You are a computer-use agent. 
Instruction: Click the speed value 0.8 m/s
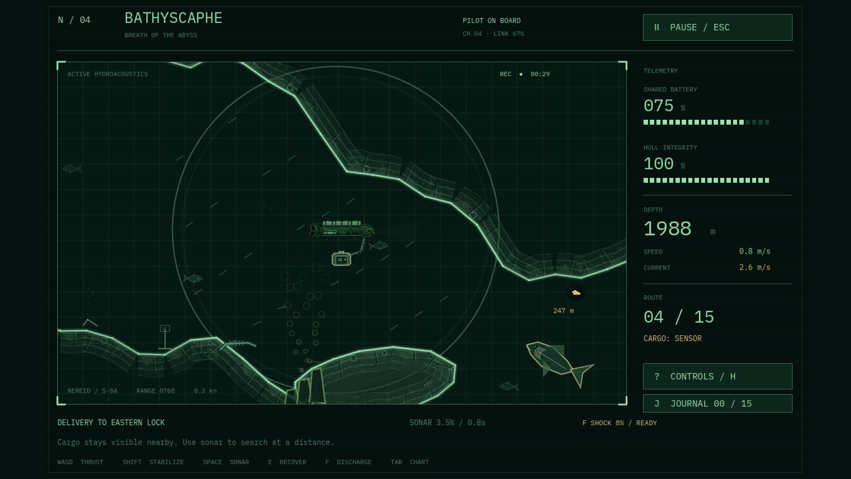[x=754, y=251]
